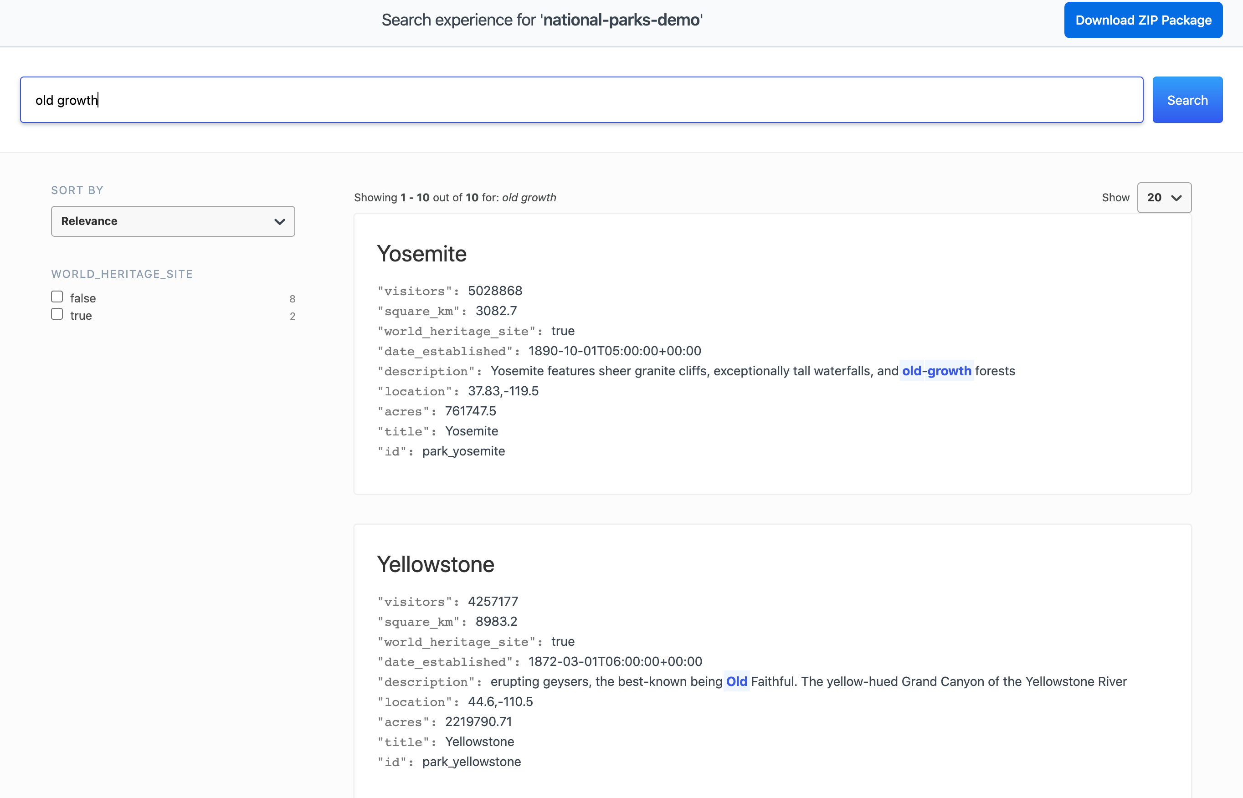Open the Show results count dropdown
The width and height of the screenshot is (1243, 798).
(1164, 197)
